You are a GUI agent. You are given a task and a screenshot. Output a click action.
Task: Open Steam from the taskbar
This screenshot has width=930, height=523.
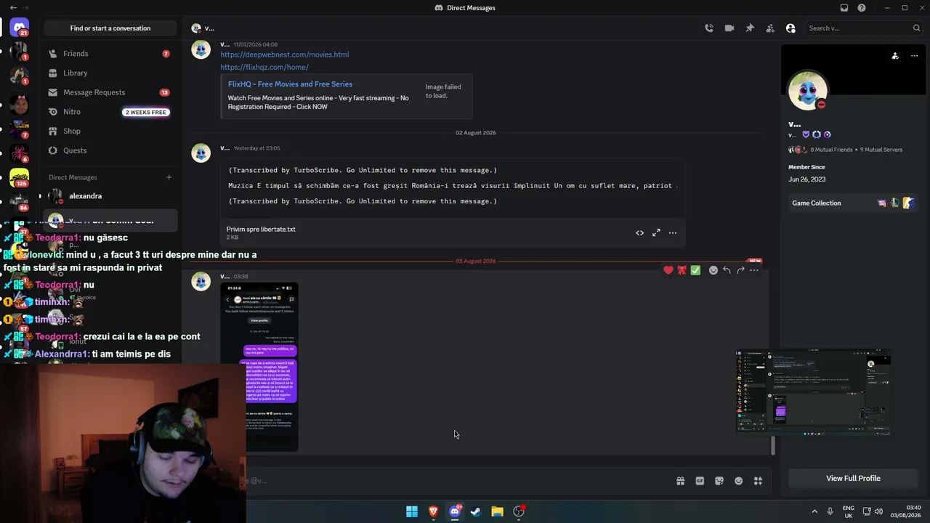point(476,511)
